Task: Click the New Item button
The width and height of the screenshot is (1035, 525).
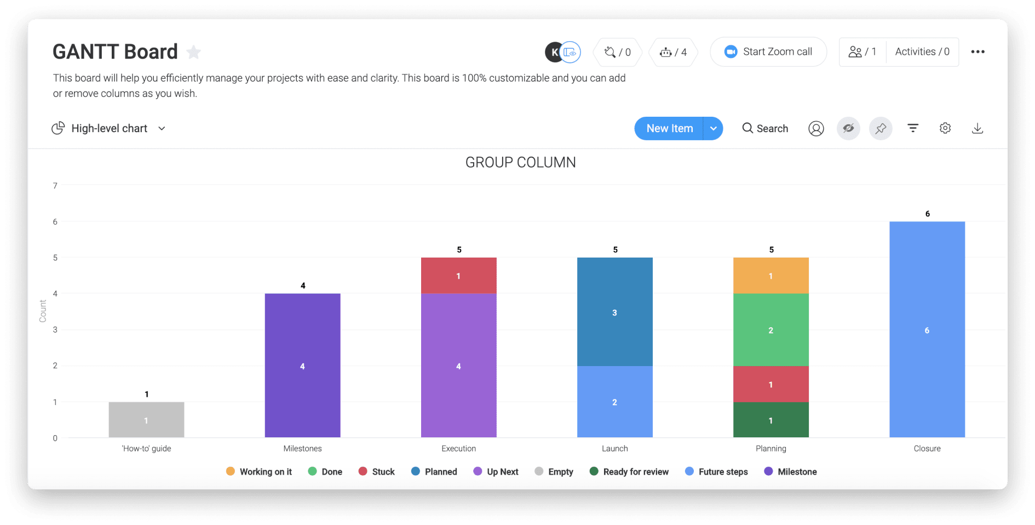Action: click(669, 128)
